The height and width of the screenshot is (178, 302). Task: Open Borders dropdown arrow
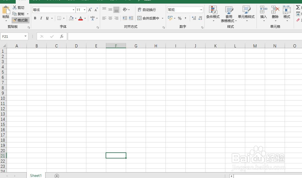coord(64,18)
